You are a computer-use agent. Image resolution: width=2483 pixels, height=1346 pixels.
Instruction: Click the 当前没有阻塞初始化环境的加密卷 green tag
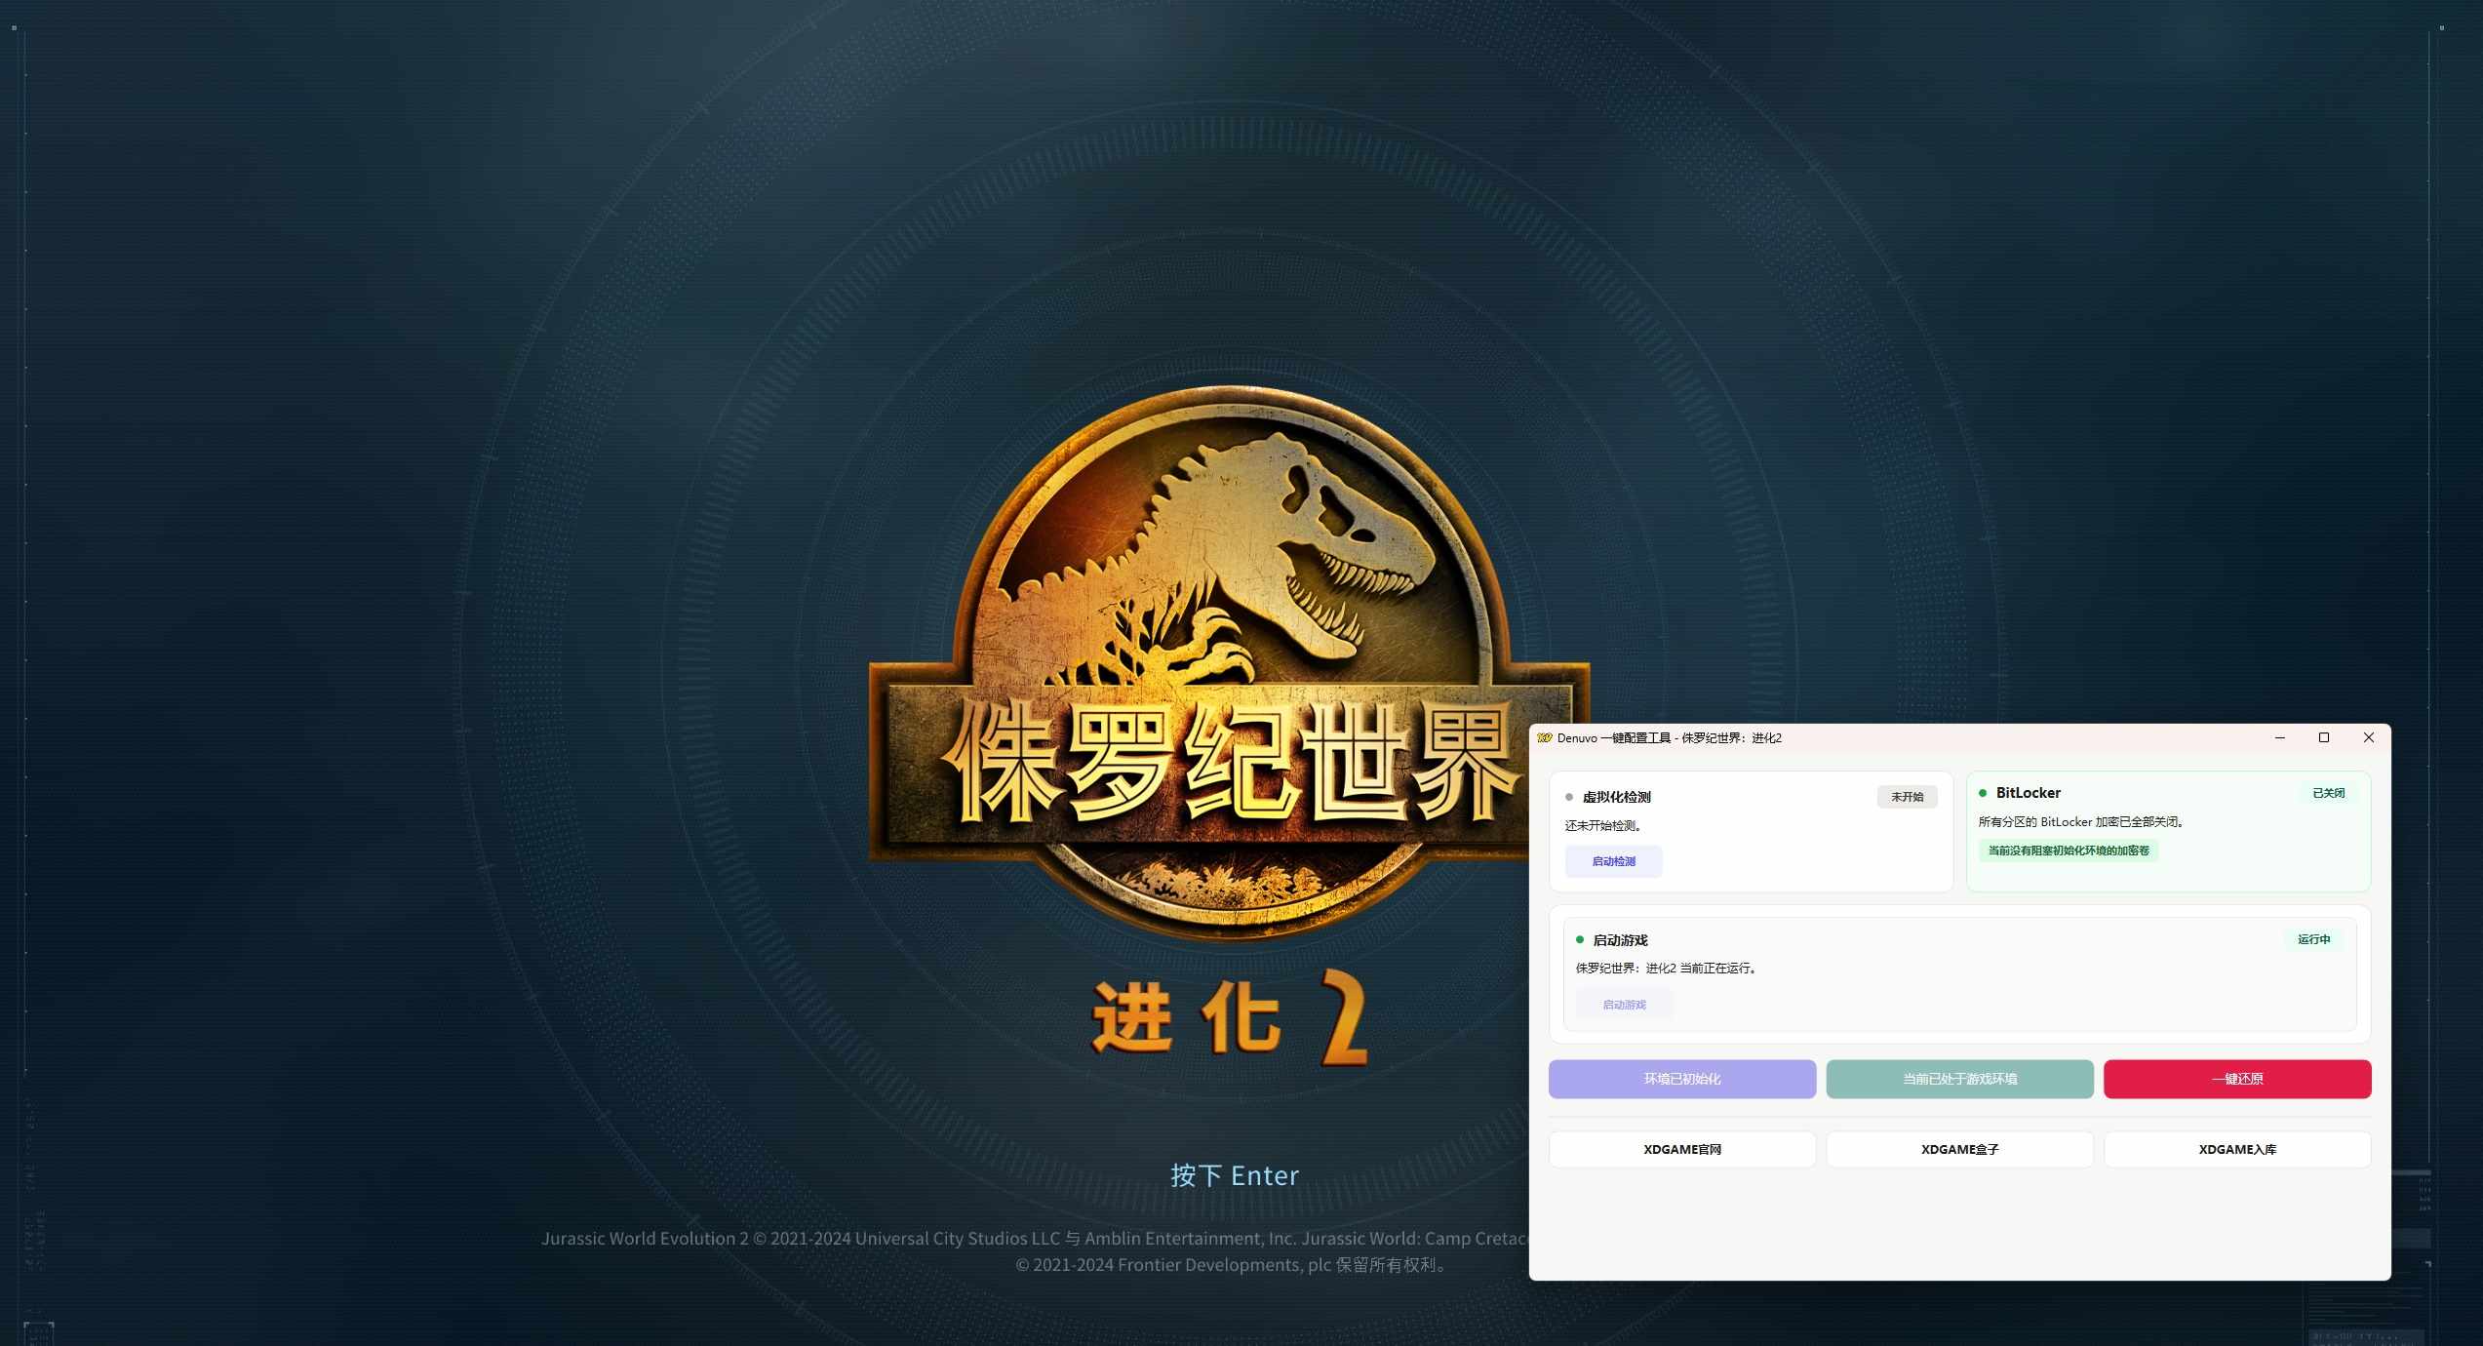tap(2069, 851)
